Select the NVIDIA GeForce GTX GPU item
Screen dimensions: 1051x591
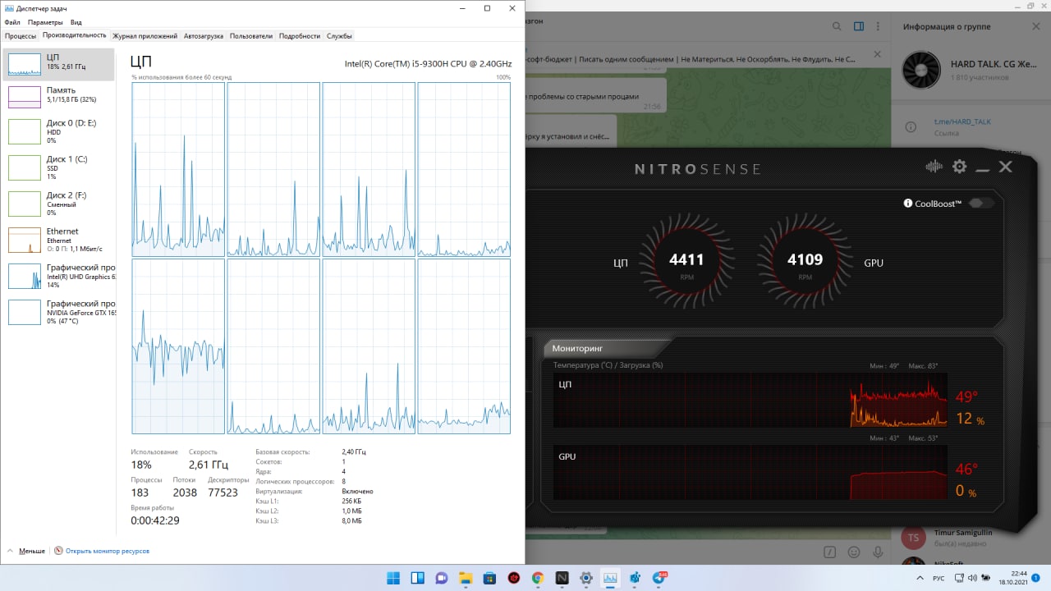point(59,312)
